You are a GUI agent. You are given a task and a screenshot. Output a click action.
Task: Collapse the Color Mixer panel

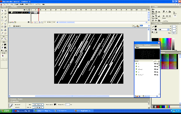(153, 23)
